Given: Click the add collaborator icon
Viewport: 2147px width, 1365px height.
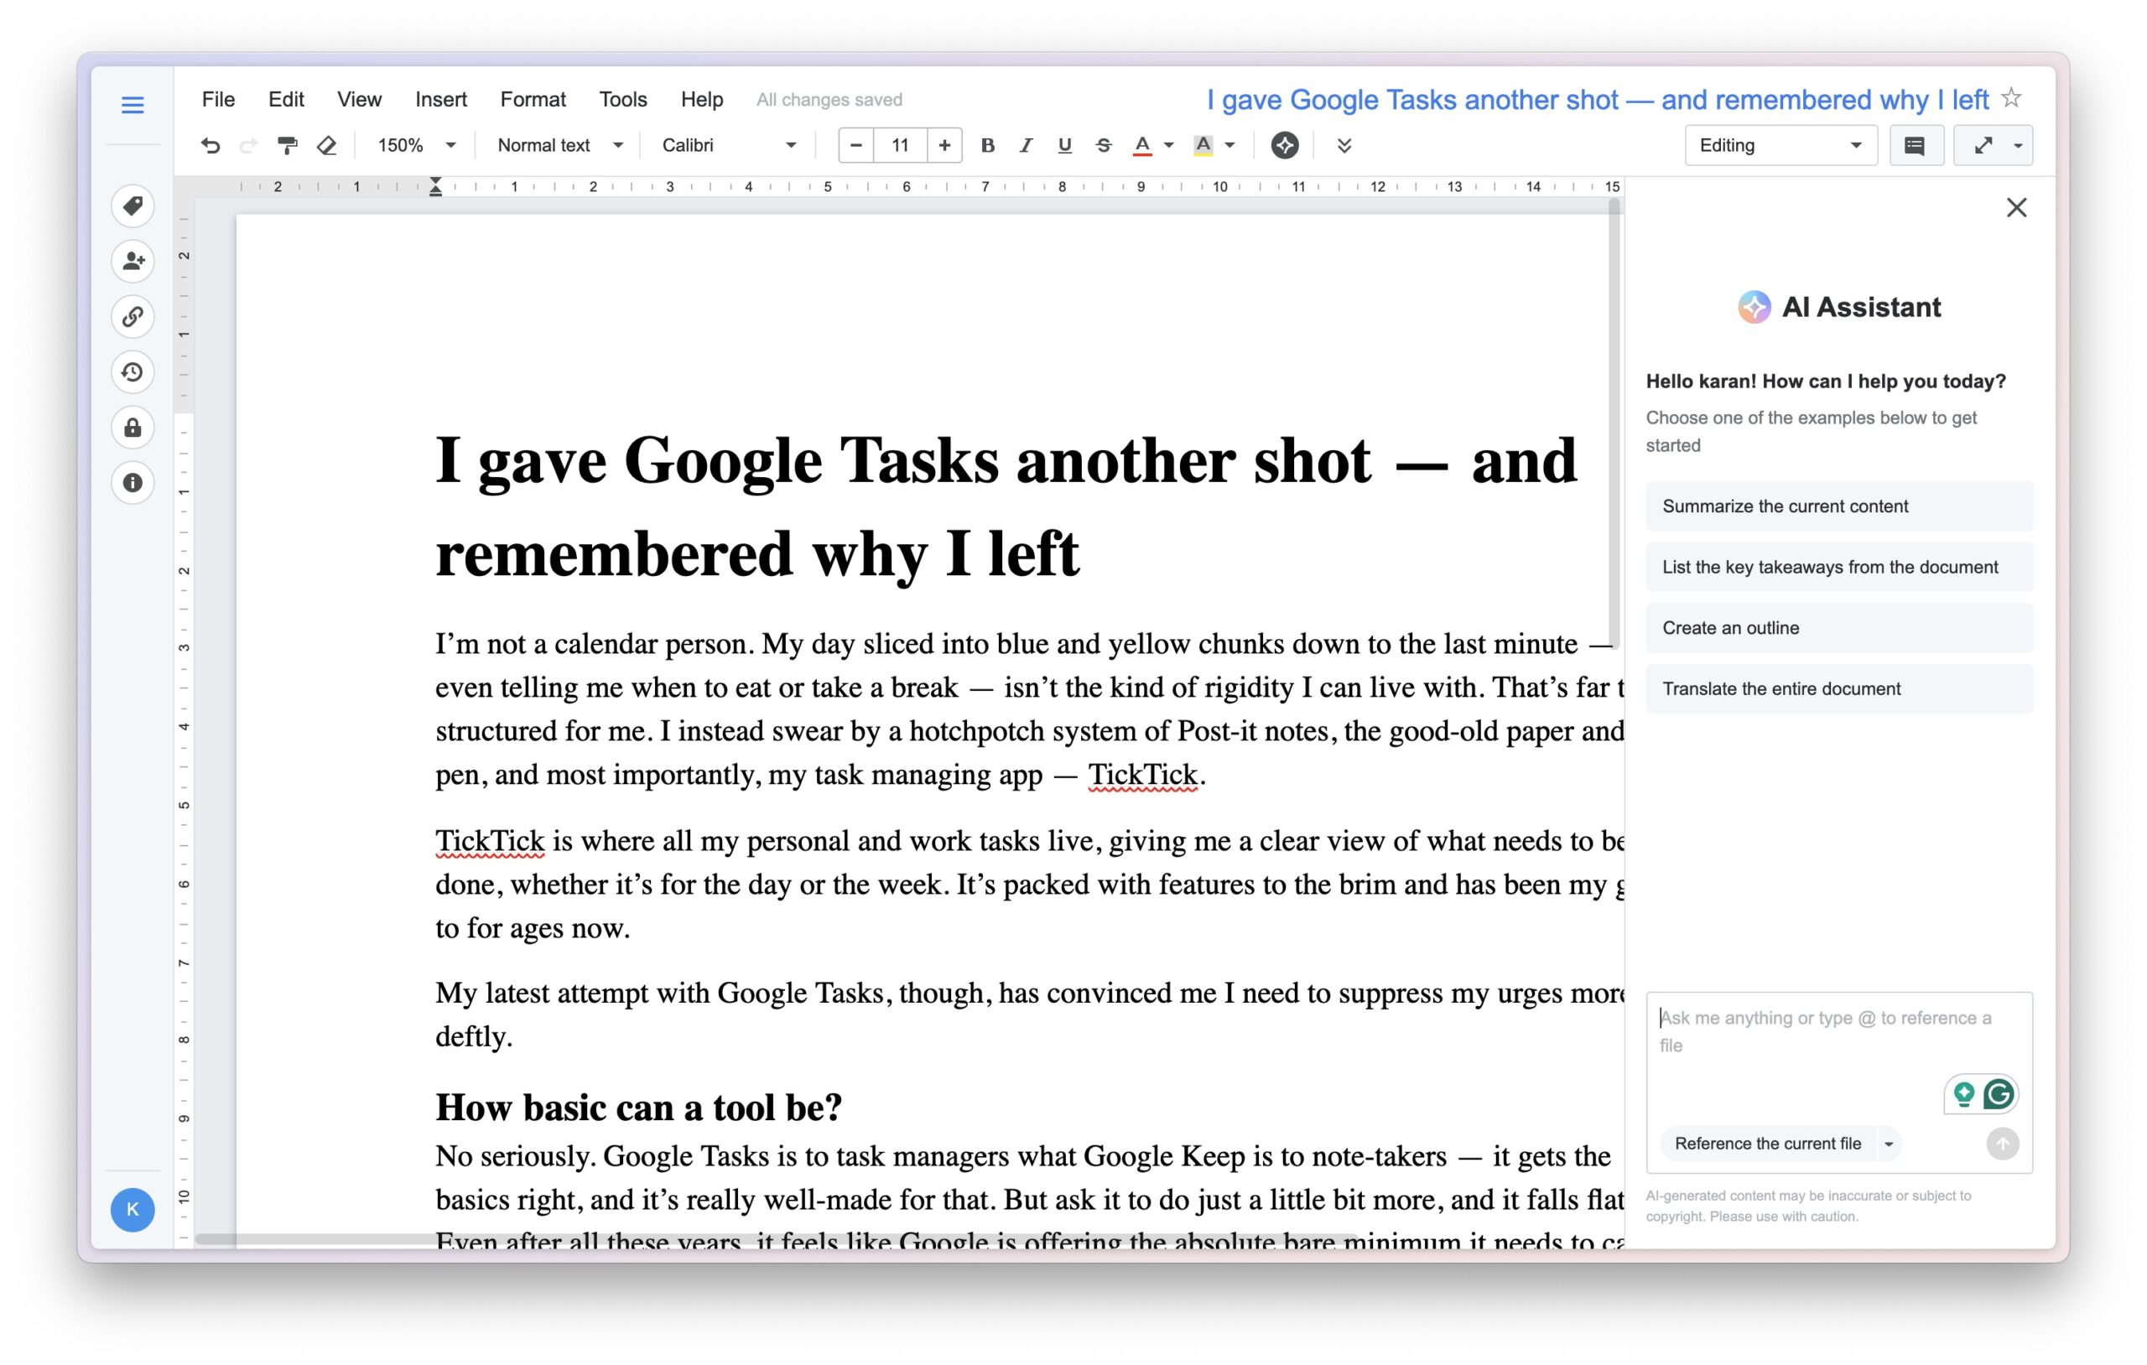Looking at the screenshot, I should point(133,262).
